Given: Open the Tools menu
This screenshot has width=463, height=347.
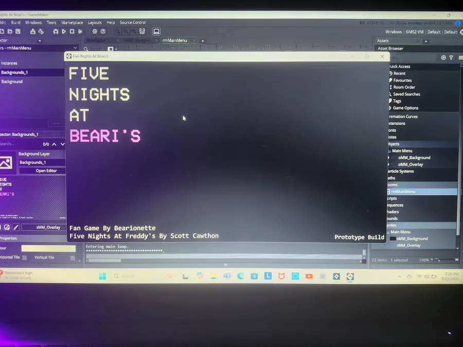Looking at the screenshot, I should (51, 23).
